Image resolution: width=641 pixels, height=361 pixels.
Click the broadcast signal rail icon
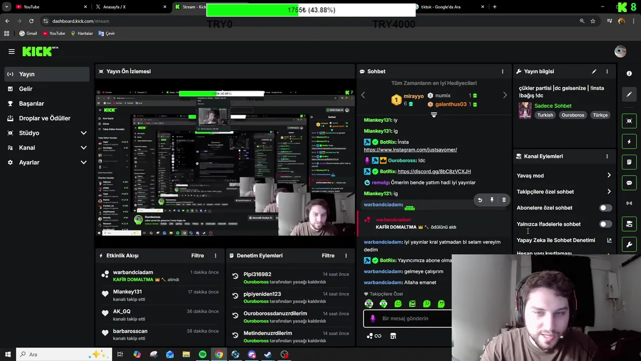tap(629, 203)
